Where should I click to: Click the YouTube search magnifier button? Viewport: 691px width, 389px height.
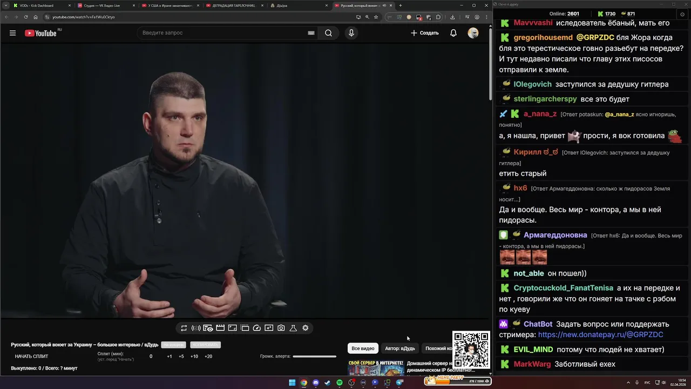(328, 33)
